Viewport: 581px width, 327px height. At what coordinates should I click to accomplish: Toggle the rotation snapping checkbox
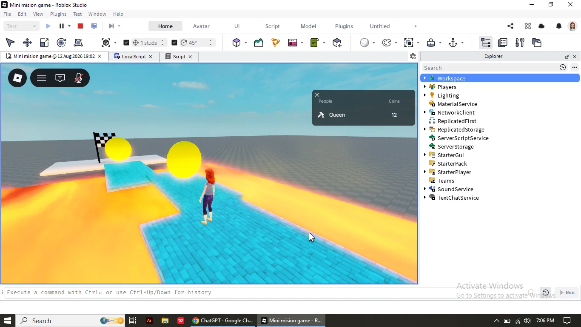click(174, 43)
